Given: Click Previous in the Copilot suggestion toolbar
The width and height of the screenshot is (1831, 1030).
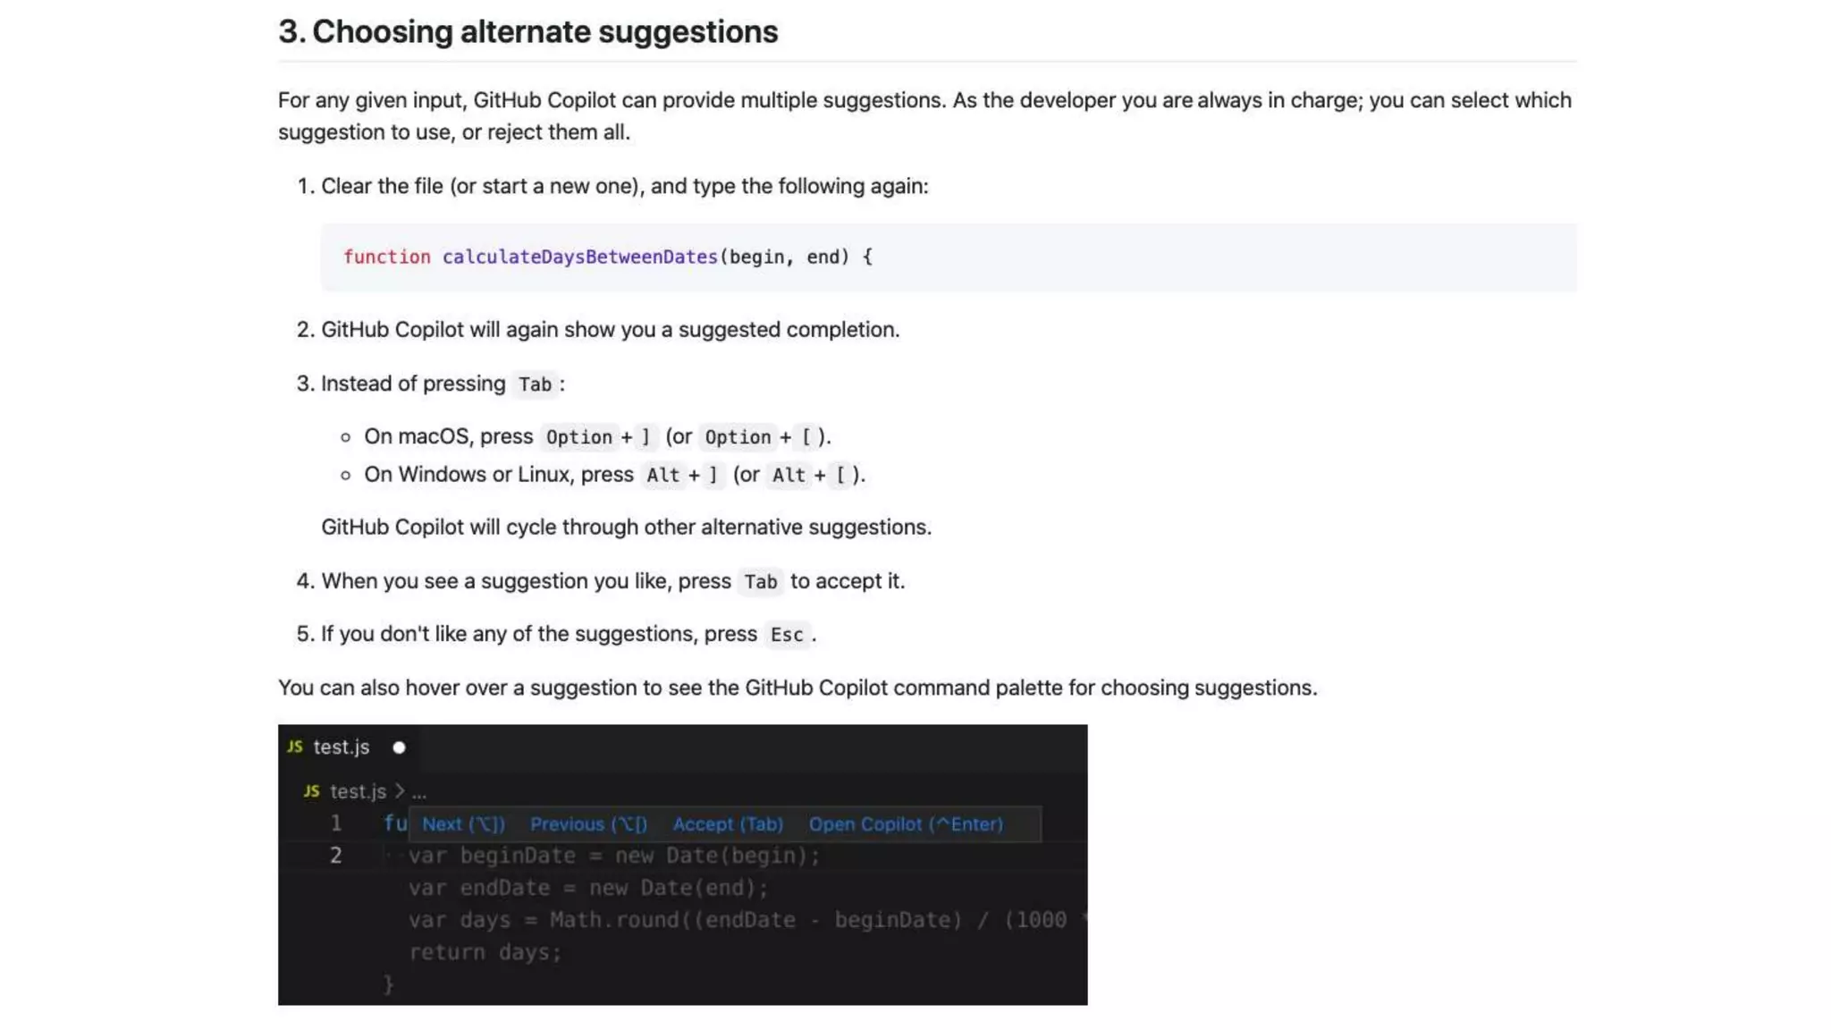Looking at the screenshot, I should pos(588,824).
